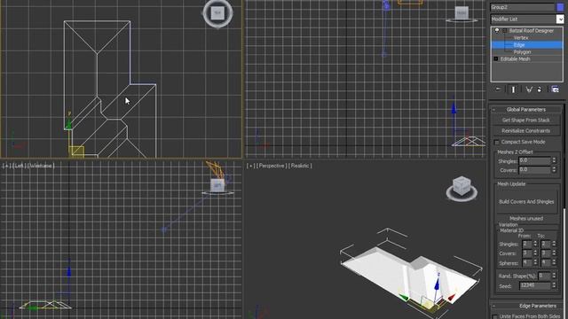Viewport: 568px width, 319px height.
Task: Toggle Batzal Roof Designer lightbulb icon
Action: pos(497,31)
